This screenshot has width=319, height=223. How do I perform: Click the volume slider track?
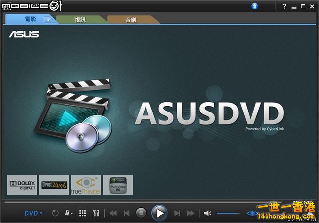pyautogui.click(x=228, y=213)
